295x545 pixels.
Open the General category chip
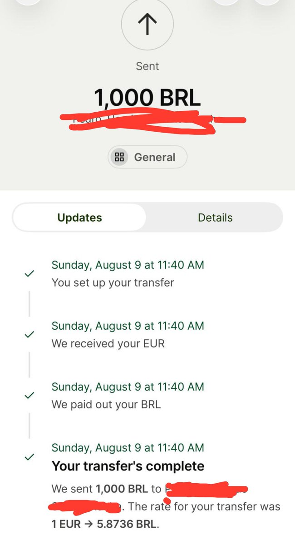147,157
